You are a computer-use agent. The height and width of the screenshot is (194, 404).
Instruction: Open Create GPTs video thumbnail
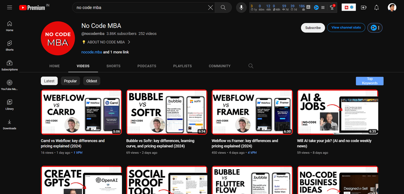point(81,180)
